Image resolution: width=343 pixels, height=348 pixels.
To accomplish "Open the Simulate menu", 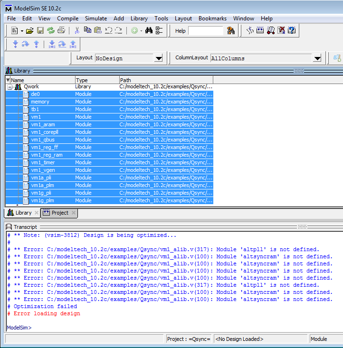I will tap(95, 19).
